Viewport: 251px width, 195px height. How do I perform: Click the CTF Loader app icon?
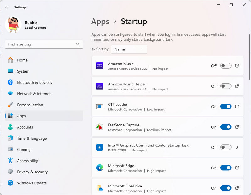[x=99, y=106]
